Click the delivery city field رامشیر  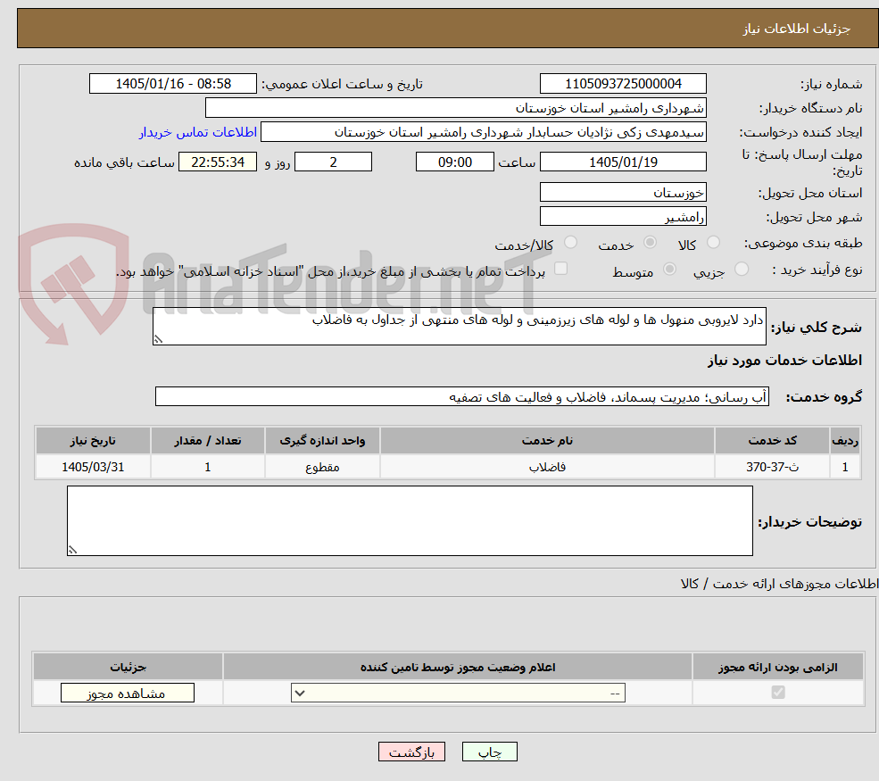(x=623, y=216)
